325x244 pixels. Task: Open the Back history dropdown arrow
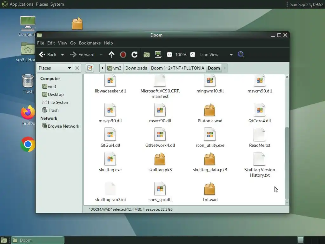63,55
